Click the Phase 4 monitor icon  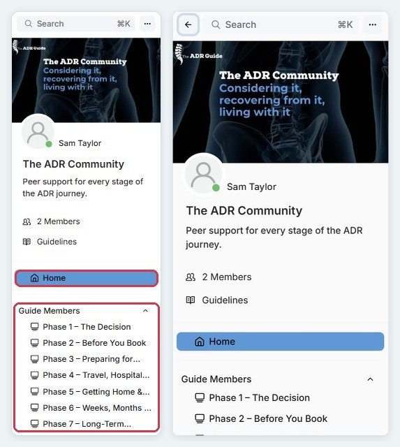click(34, 375)
